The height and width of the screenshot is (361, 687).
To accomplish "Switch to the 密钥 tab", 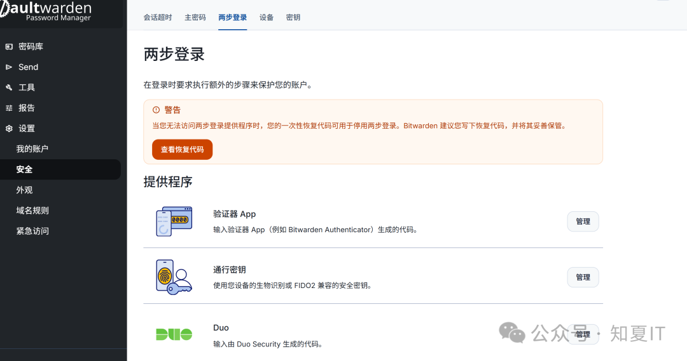I will point(293,18).
